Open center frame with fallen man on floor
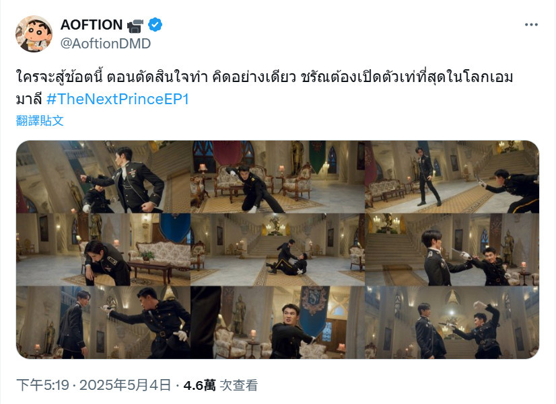556x404 pixels. coord(277,249)
